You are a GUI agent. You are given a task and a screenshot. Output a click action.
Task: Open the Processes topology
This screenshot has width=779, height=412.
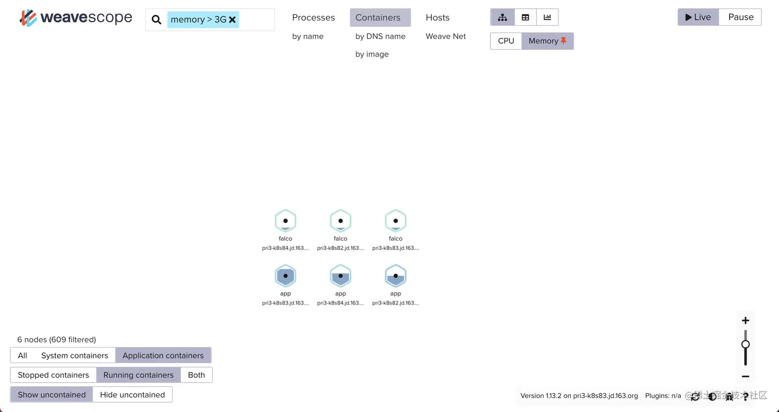313,17
